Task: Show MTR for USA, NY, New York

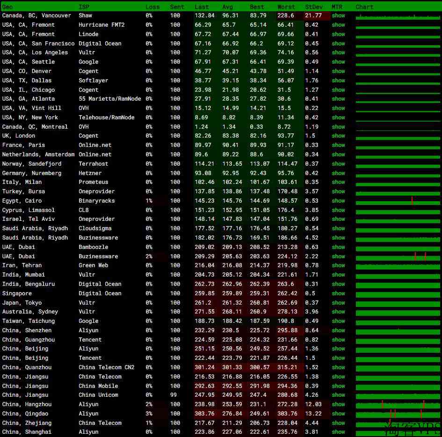Action: click(338, 117)
